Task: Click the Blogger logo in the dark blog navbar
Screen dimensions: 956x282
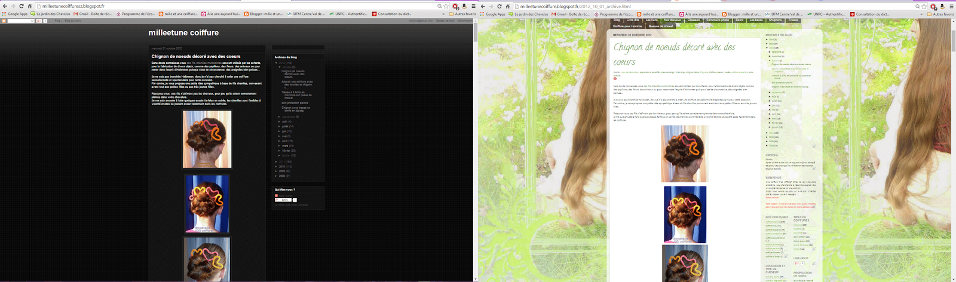Action: click(3, 21)
